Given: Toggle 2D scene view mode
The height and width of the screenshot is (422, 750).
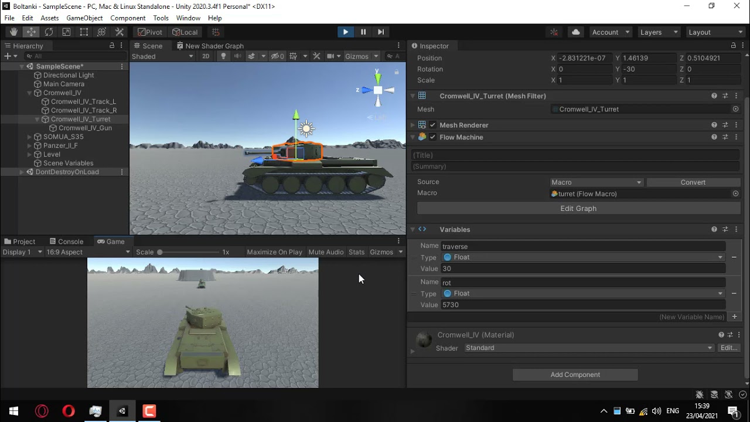Looking at the screenshot, I should point(206,56).
